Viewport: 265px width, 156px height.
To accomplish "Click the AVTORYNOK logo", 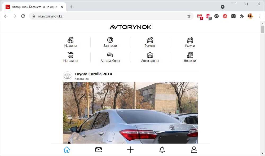I will 130,27.
